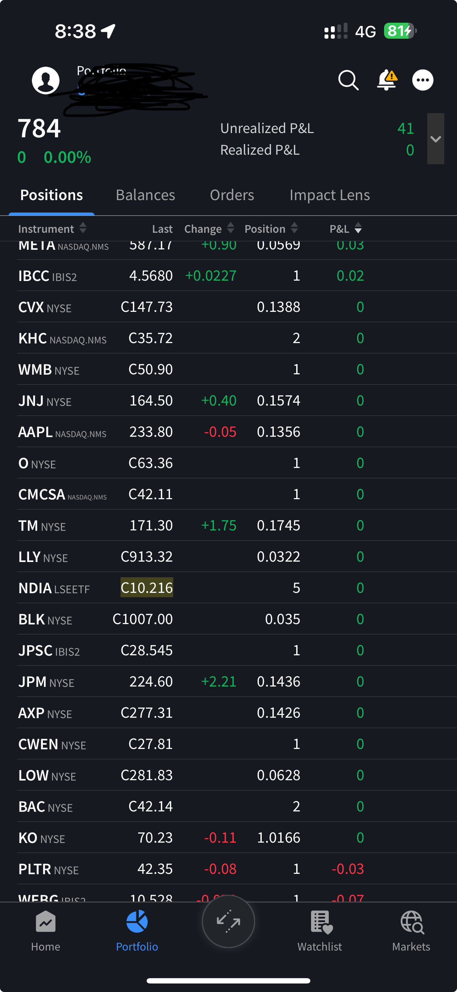Open the NDIA LSEETF position
Image resolution: width=457 pixels, height=992 pixels.
pyautogui.click(x=228, y=587)
